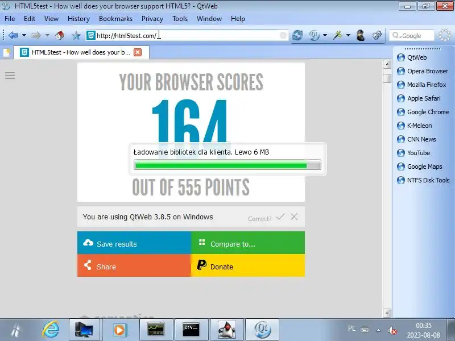Click the orange Share button
455x341 pixels.
pos(134,265)
